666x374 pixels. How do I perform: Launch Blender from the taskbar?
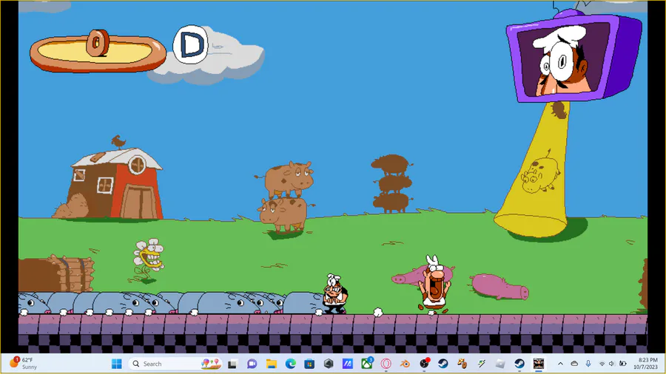coord(405,364)
